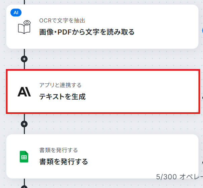Open the 画像・PDFから文字を読み取る step
Image resolution: width=203 pixels, height=188 pixels.
tap(87, 32)
